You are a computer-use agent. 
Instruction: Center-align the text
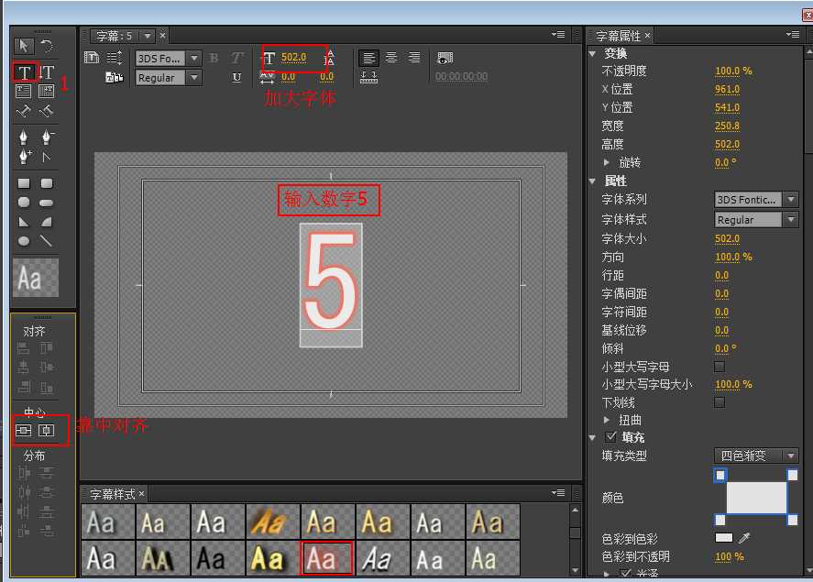(x=391, y=58)
